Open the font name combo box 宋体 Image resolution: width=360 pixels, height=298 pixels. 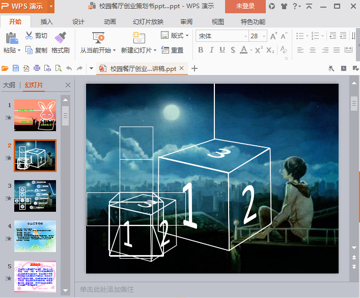(222, 36)
